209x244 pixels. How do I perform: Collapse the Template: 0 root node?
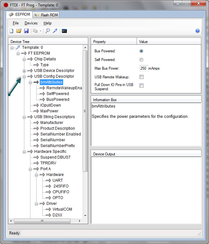pyautogui.click(x=12, y=48)
